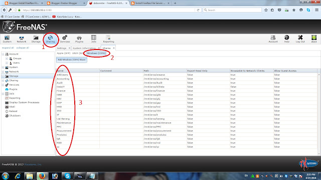321x180 pixels.
Task: Open the Network toolbar icon
Action: [22, 39]
